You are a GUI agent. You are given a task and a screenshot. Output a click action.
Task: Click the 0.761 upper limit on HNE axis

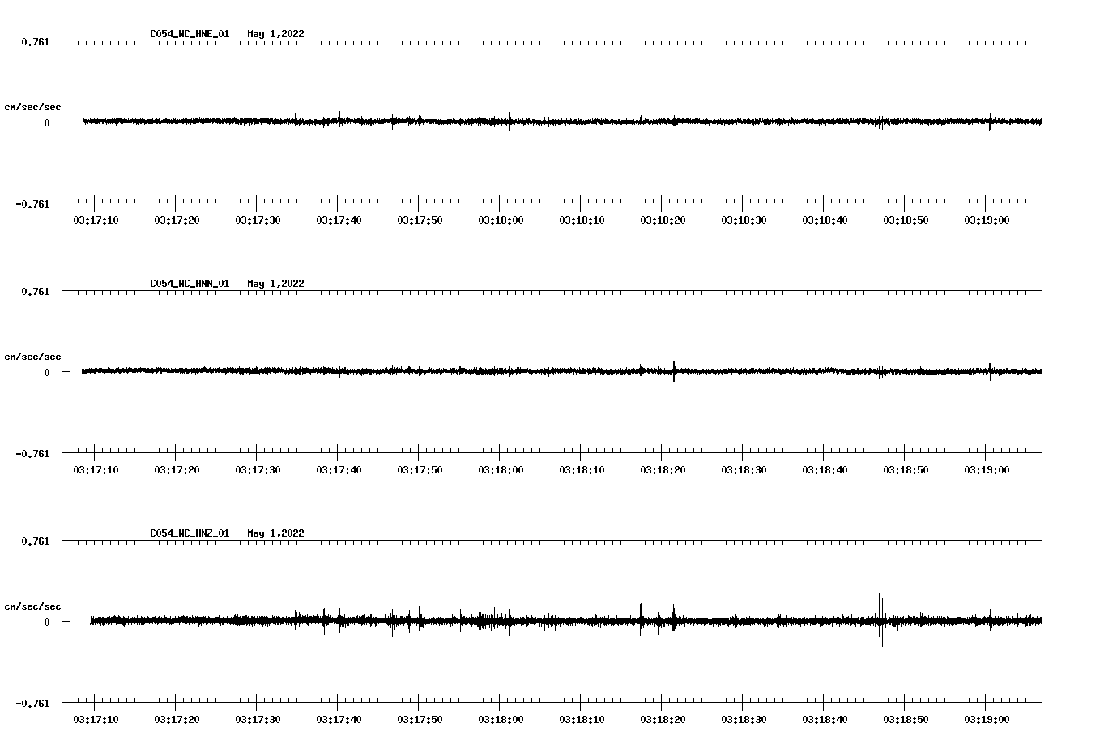coord(35,41)
